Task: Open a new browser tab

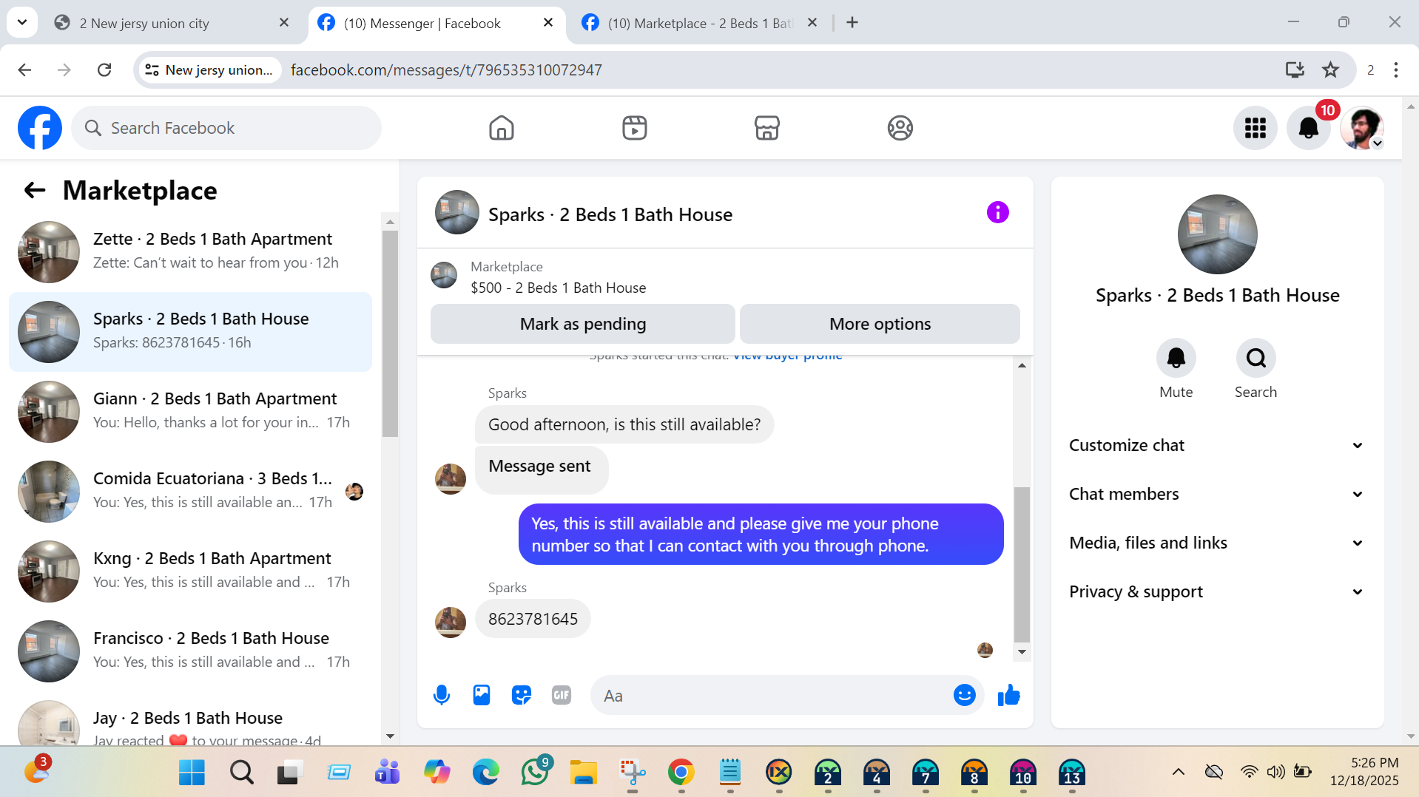Action: [x=852, y=23]
